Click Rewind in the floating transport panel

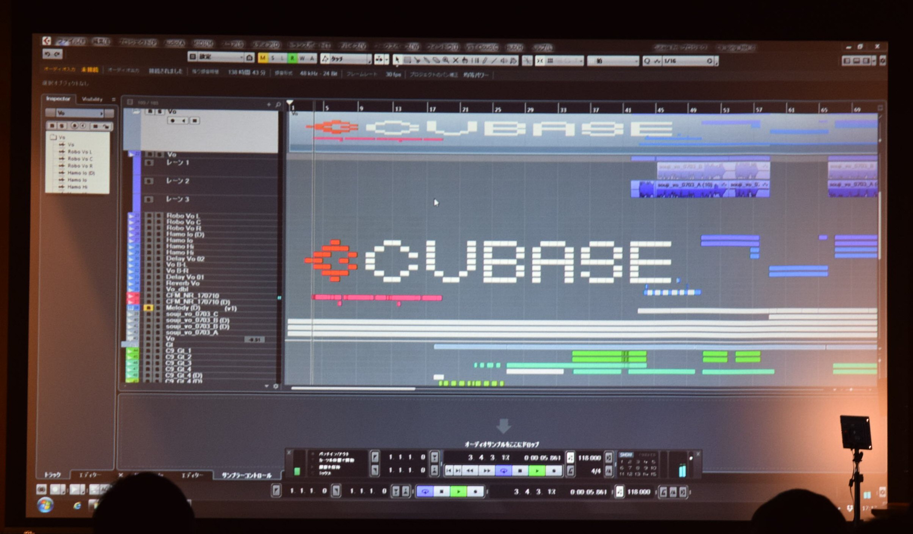470,470
